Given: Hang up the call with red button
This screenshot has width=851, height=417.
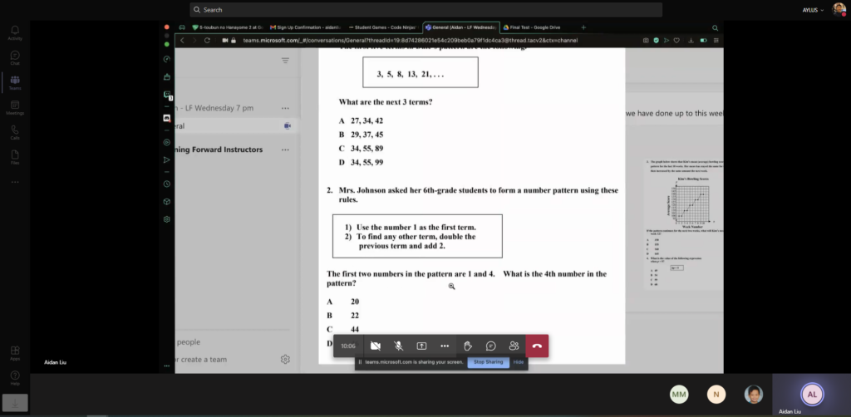Looking at the screenshot, I should (x=537, y=346).
